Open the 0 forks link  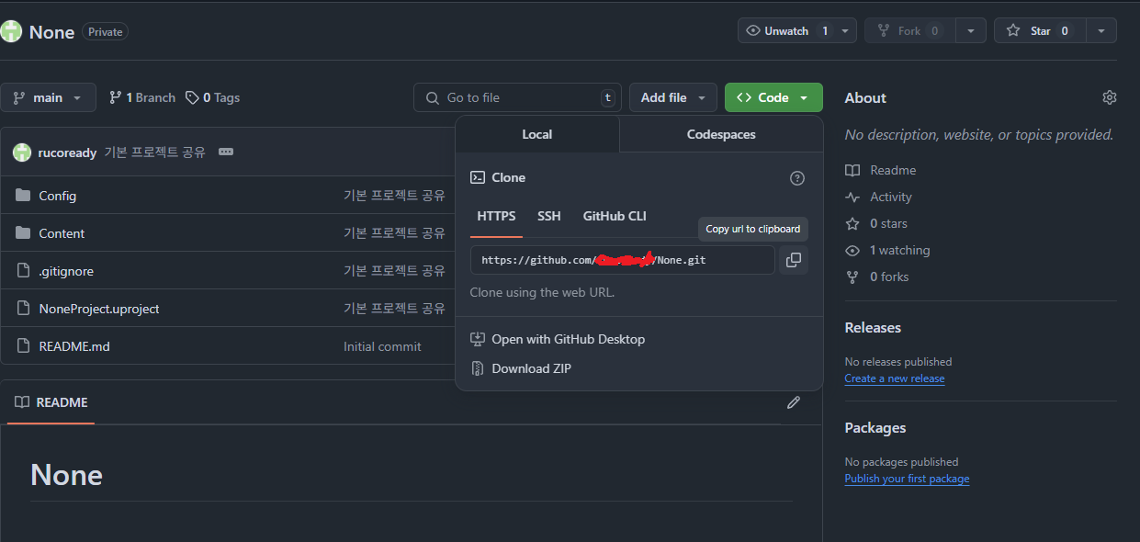[889, 277]
